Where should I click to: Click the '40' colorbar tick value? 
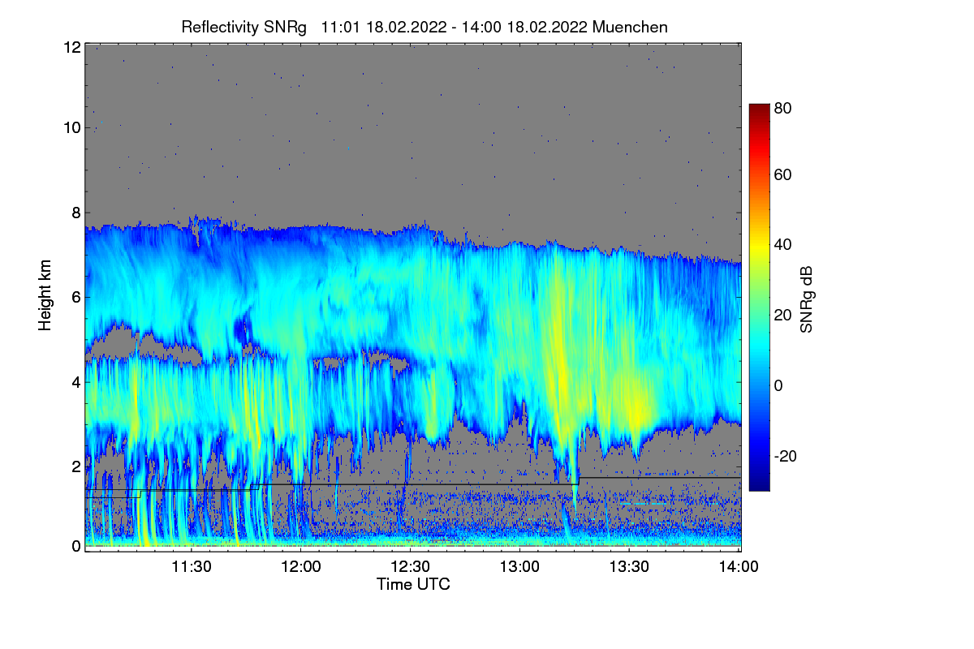pos(783,245)
